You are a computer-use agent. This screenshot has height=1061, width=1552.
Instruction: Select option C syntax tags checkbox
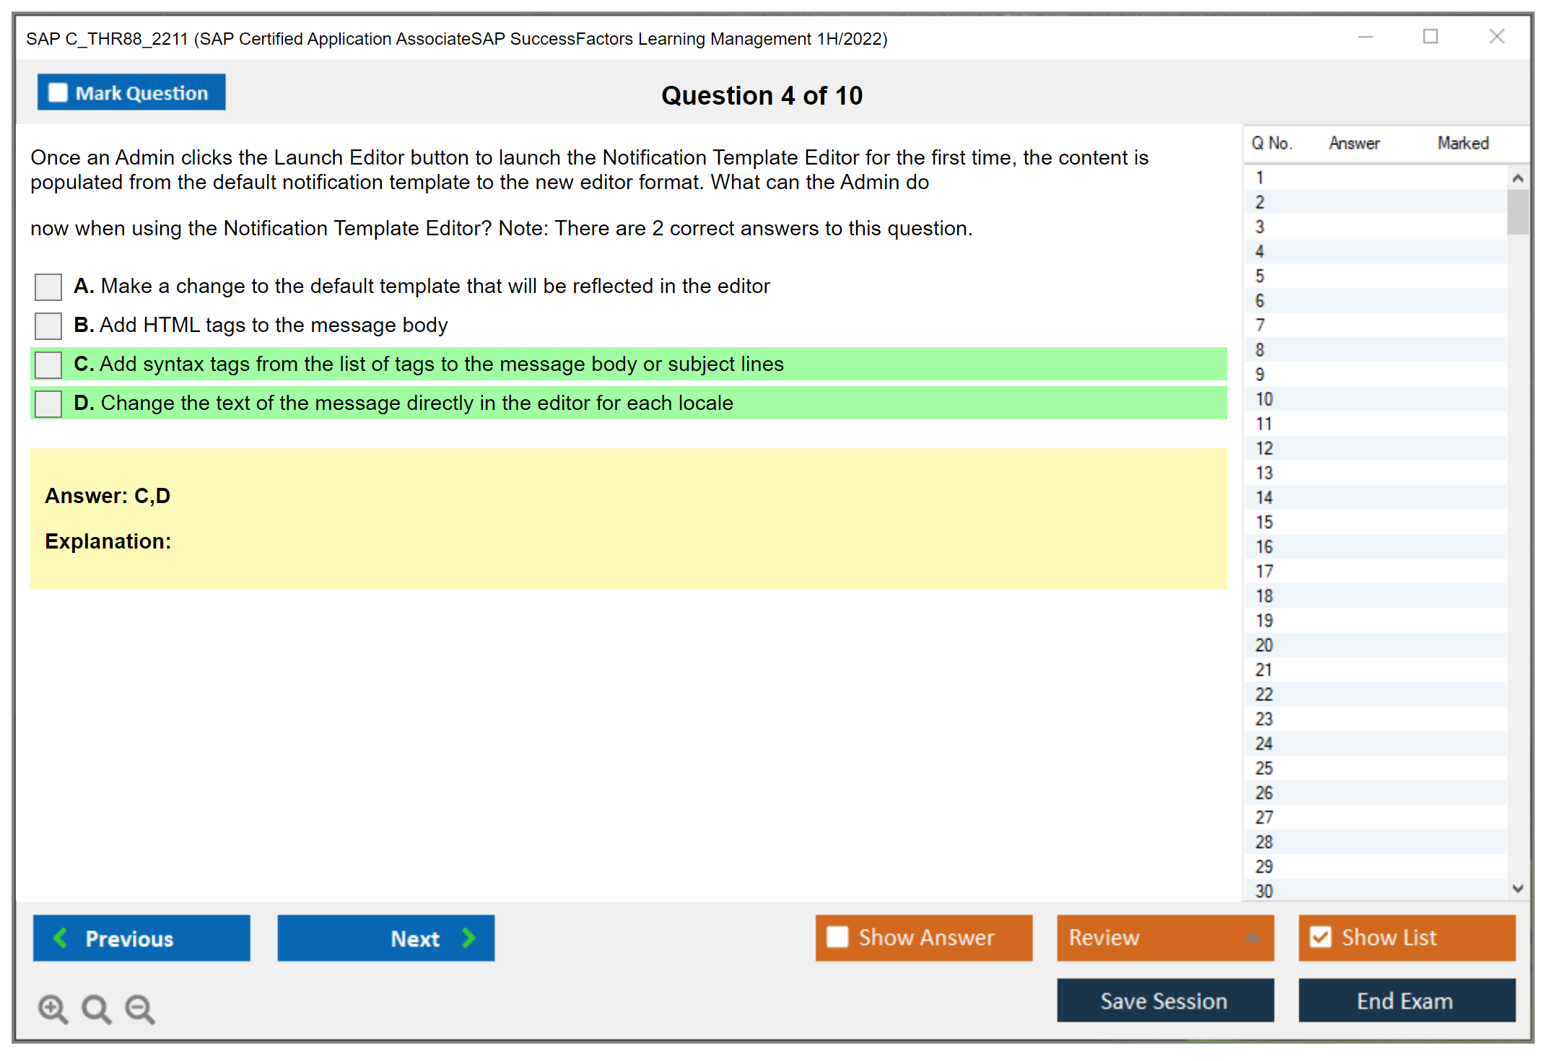tap(48, 364)
